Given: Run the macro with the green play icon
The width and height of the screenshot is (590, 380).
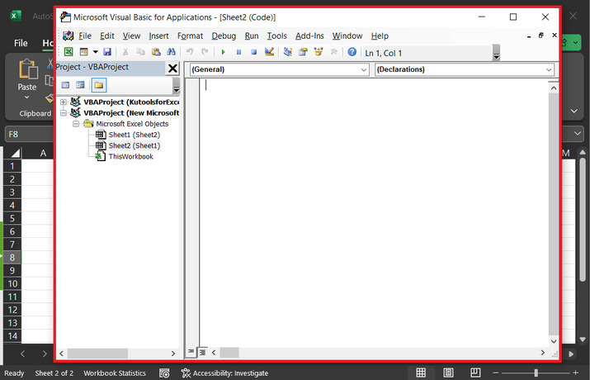Looking at the screenshot, I should click(x=223, y=52).
